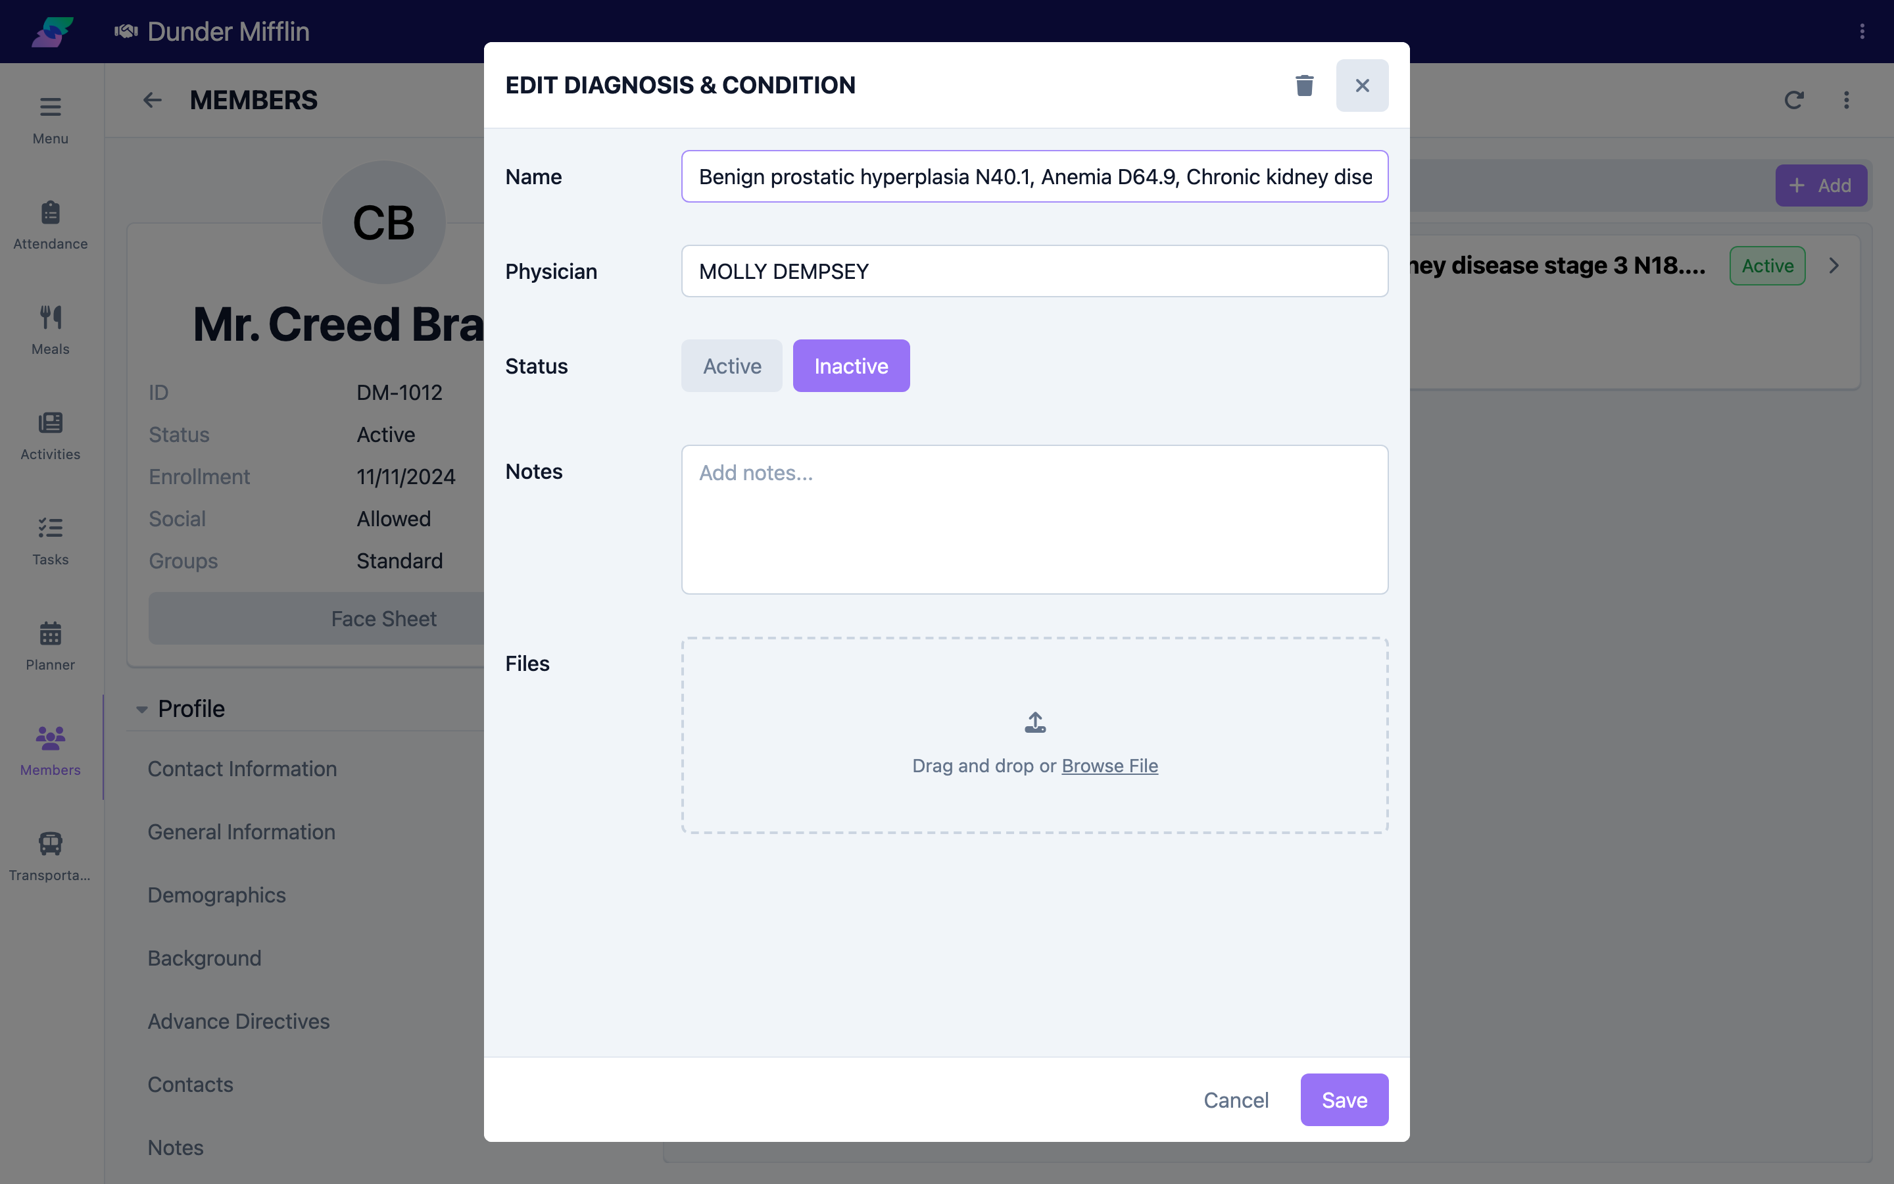The image size is (1894, 1184).
Task: Open Transportation from the sidebar
Action: [50, 858]
